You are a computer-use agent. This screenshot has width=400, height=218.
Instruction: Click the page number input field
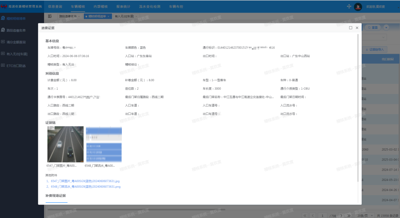pos(323,216)
